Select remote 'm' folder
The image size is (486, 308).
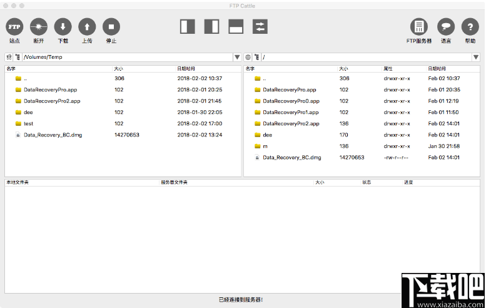pyautogui.click(x=362, y=146)
